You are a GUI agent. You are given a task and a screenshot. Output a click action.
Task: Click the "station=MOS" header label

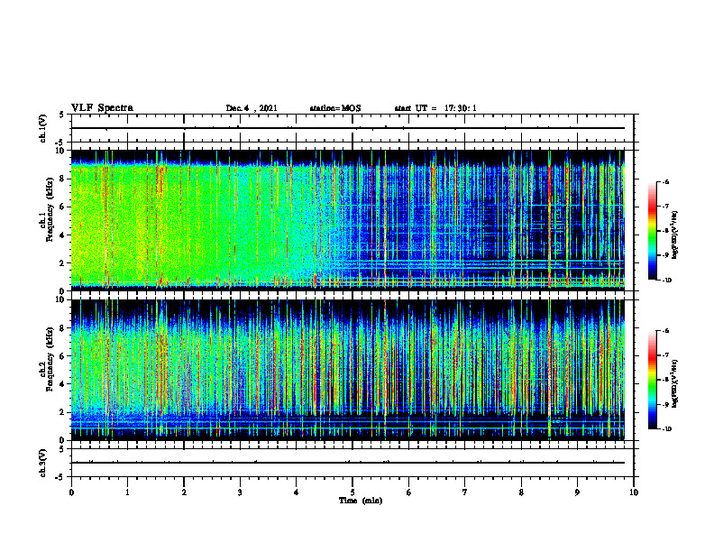click(x=335, y=108)
